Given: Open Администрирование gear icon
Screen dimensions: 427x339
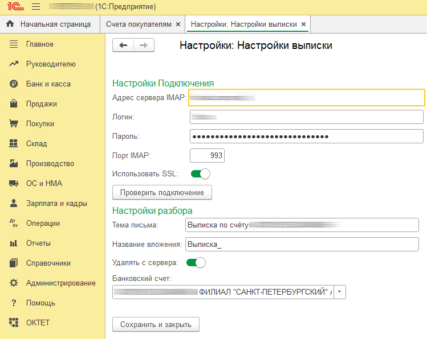Looking at the screenshot, I should pyautogui.click(x=14, y=283).
